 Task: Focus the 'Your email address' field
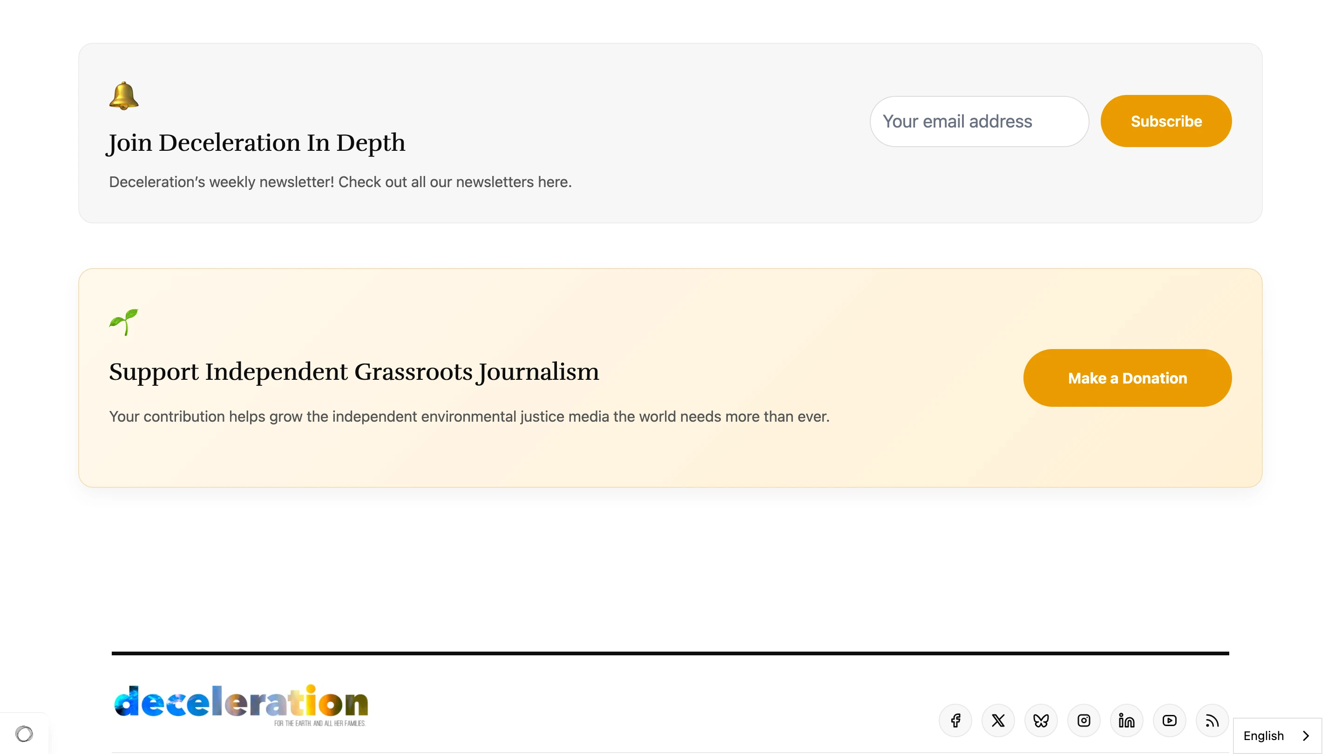(x=979, y=121)
